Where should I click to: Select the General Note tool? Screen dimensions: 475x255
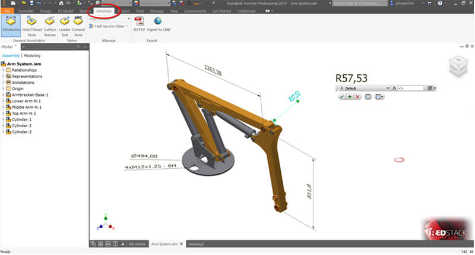tap(78, 27)
